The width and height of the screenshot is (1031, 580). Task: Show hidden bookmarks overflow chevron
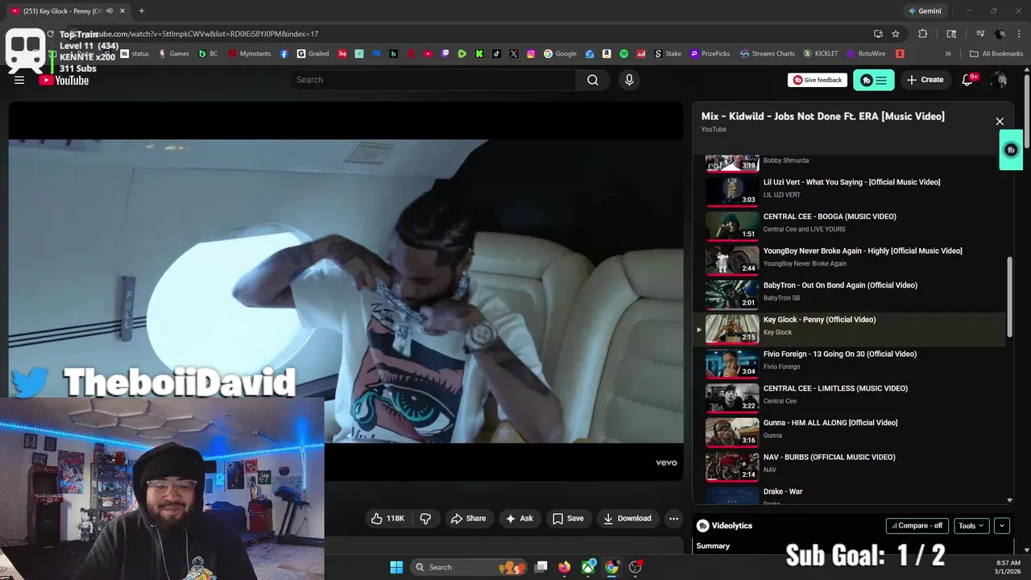point(948,54)
